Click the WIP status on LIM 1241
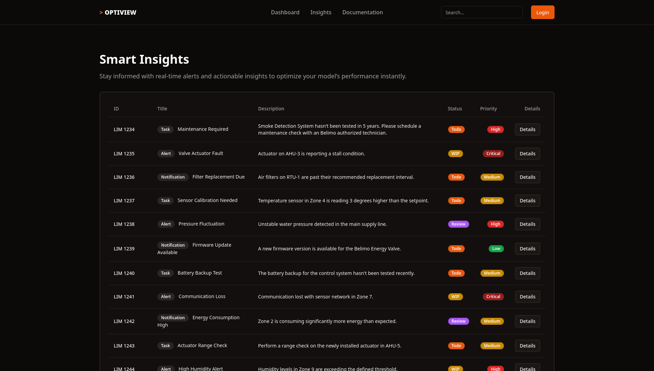Image resolution: width=654 pixels, height=371 pixels. [455, 297]
